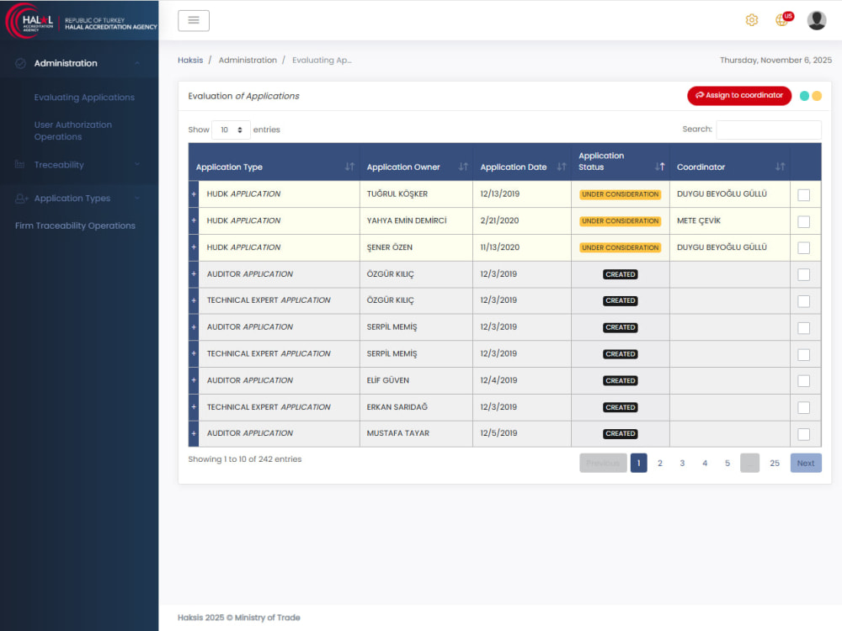This screenshot has width=842, height=631.
Task: Click the Halal Accreditation Agency logo
Action: (81, 22)
